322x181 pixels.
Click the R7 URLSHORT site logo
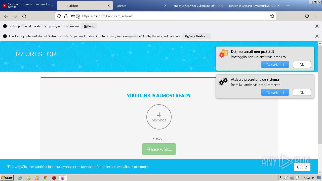37,54
